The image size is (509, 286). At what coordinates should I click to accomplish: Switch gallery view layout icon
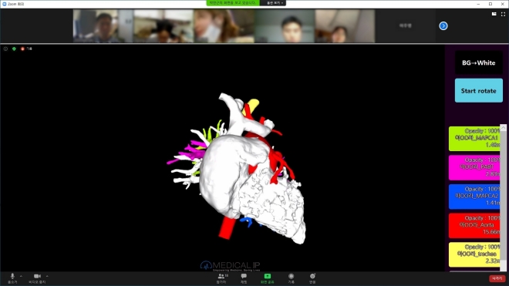[x=494, y=14]
